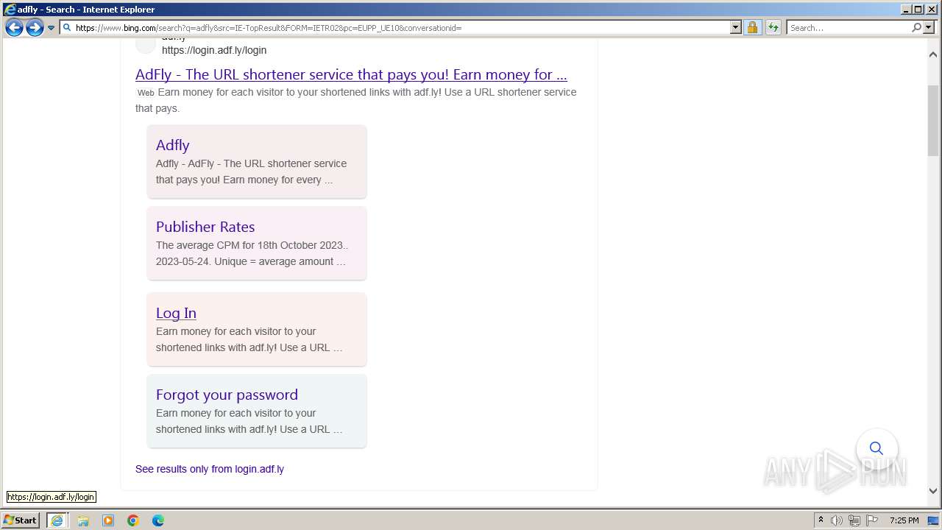Click the Action Center flag icon
Screen dimensions: 942x530
(x=872, y=520)
